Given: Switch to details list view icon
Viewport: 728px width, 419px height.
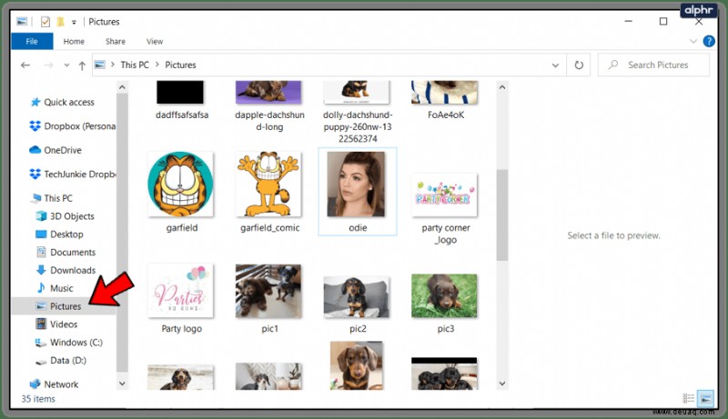Looking at the screenshot, I should click(x=689, y=398).
